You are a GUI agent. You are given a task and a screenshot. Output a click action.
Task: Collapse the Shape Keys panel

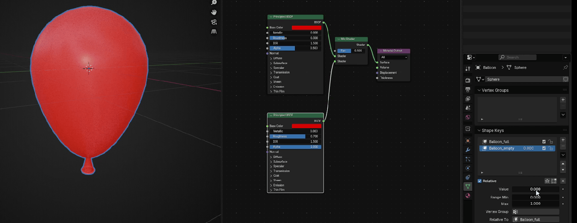(479, 131)
